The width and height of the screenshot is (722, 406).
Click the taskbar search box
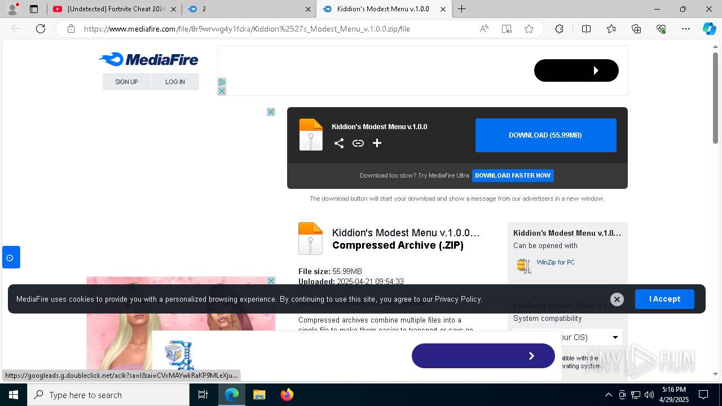[x=108, y=395]
